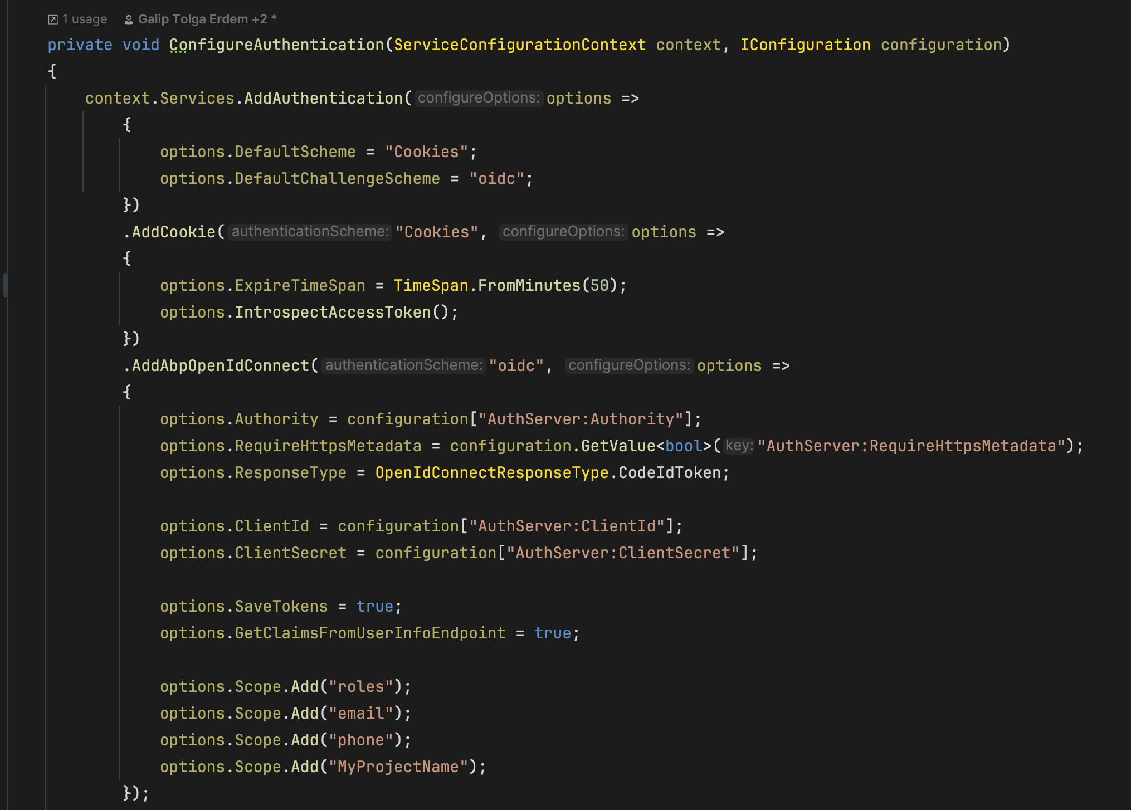Click the blue change marker in left gutter
The image size is (1131, 810).
pyautogui.click(x=5, y=285)
